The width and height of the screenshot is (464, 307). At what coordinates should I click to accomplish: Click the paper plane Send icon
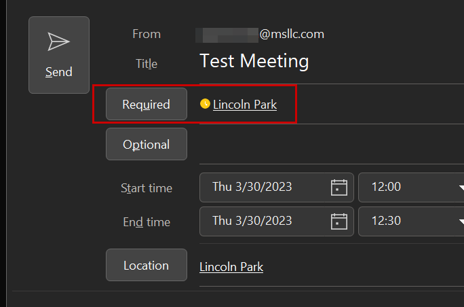tap(59, 42)
